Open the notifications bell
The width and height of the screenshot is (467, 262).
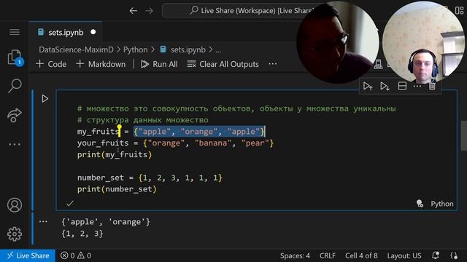[436, 255]
